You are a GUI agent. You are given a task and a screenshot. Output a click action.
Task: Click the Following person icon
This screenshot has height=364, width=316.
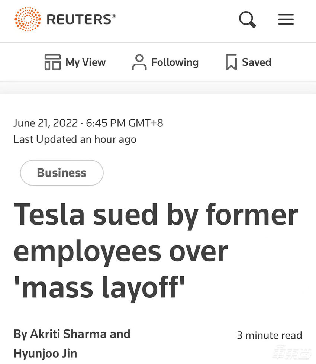point(139,62)
